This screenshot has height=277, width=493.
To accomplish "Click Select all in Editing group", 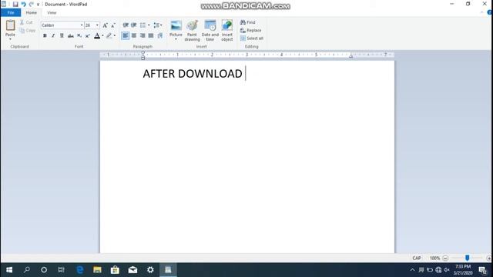I will point(252,38).
